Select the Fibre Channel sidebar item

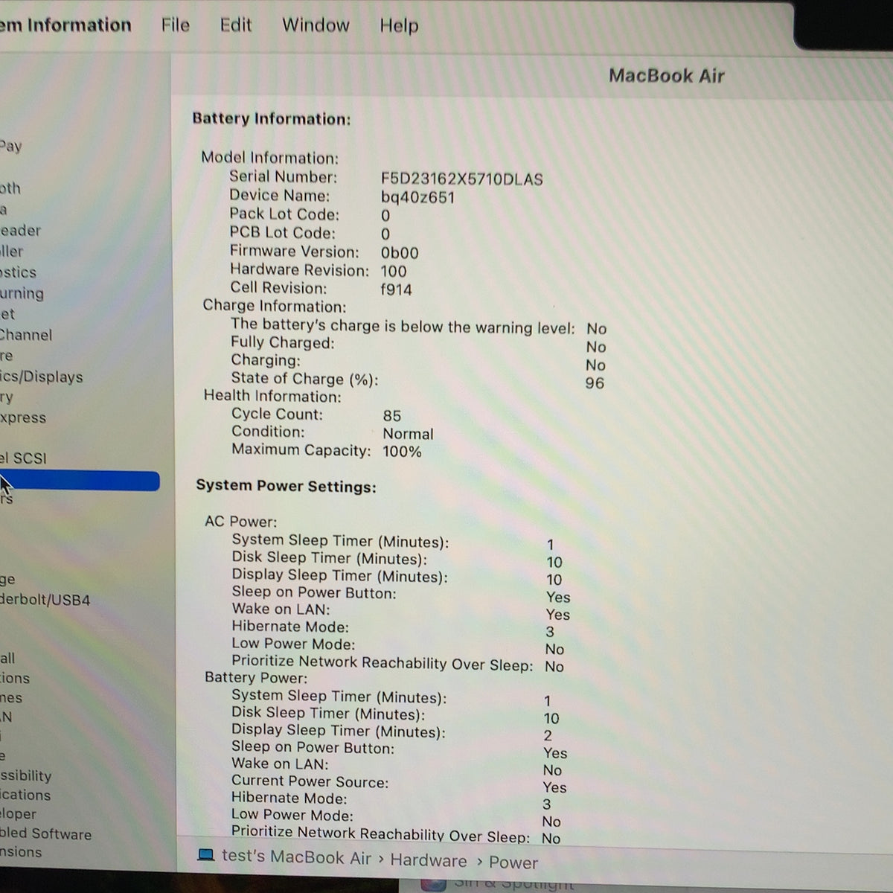click(26, 335)
